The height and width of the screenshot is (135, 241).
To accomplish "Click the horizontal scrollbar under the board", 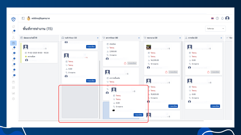I will (111, 121).
